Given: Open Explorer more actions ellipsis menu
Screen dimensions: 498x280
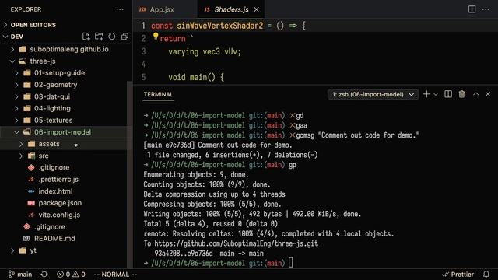Looking at the screenshot, I should point(120,9).
